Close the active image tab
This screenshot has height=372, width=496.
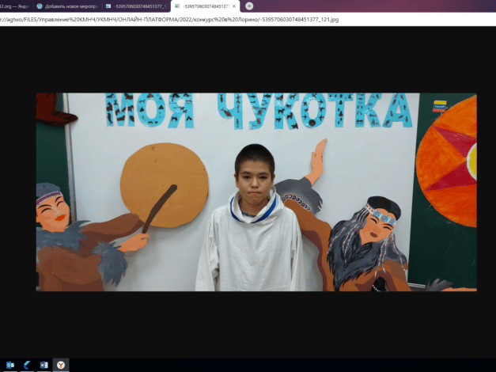click(x=234, y=6)
